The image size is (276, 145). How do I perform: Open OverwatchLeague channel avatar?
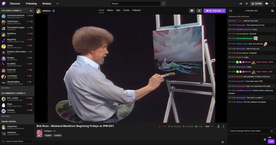tap(4, 28)
